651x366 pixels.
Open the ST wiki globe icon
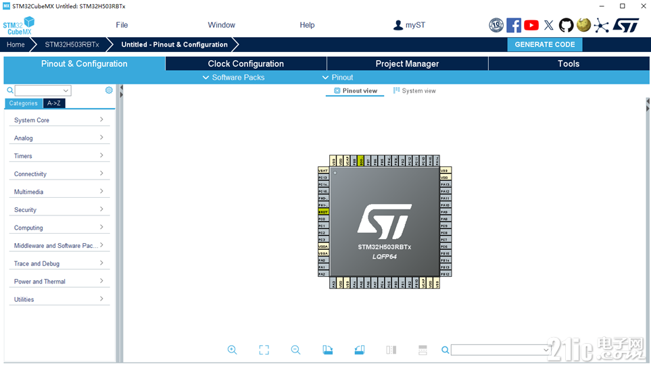pos(583,25)
